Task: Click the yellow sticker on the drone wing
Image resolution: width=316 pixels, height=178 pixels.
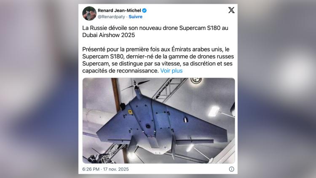Action: pos(130,112)
